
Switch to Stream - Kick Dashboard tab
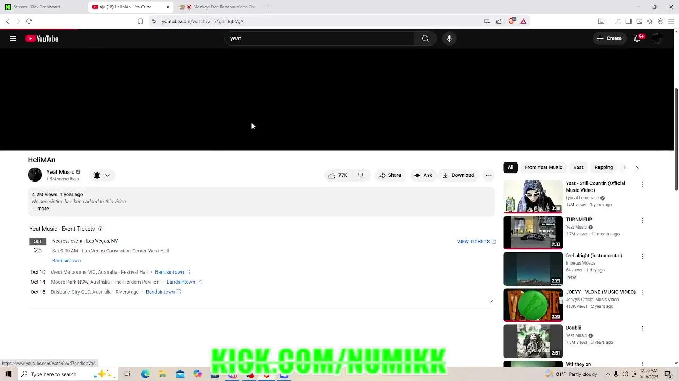[42, 7]
